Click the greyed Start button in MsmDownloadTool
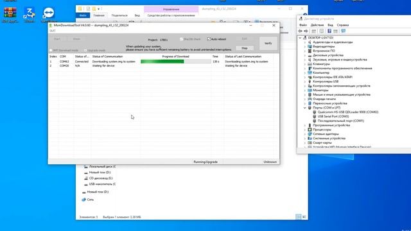Screen dimensions: 411x231 pyautogui.click(x=57, y=39)
